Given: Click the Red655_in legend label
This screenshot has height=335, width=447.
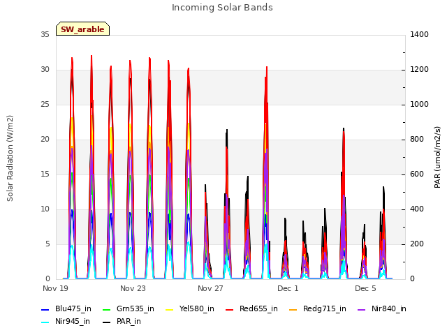Looking at the screenshot, I should click(258, 308).
